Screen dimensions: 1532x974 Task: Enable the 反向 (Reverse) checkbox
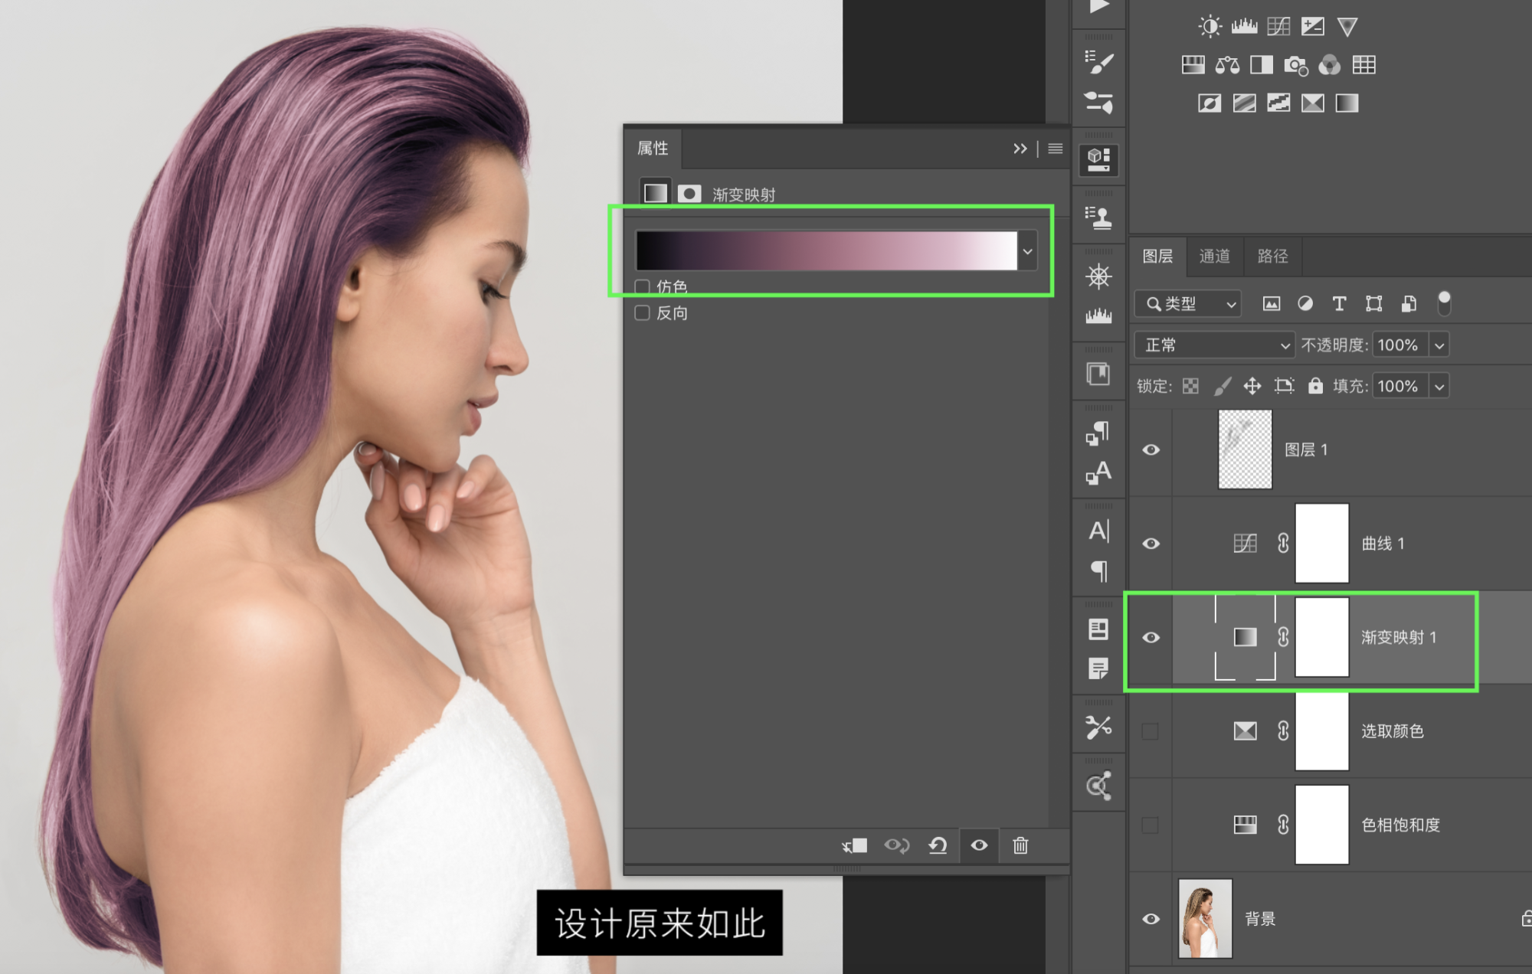[x=643, y=313]
